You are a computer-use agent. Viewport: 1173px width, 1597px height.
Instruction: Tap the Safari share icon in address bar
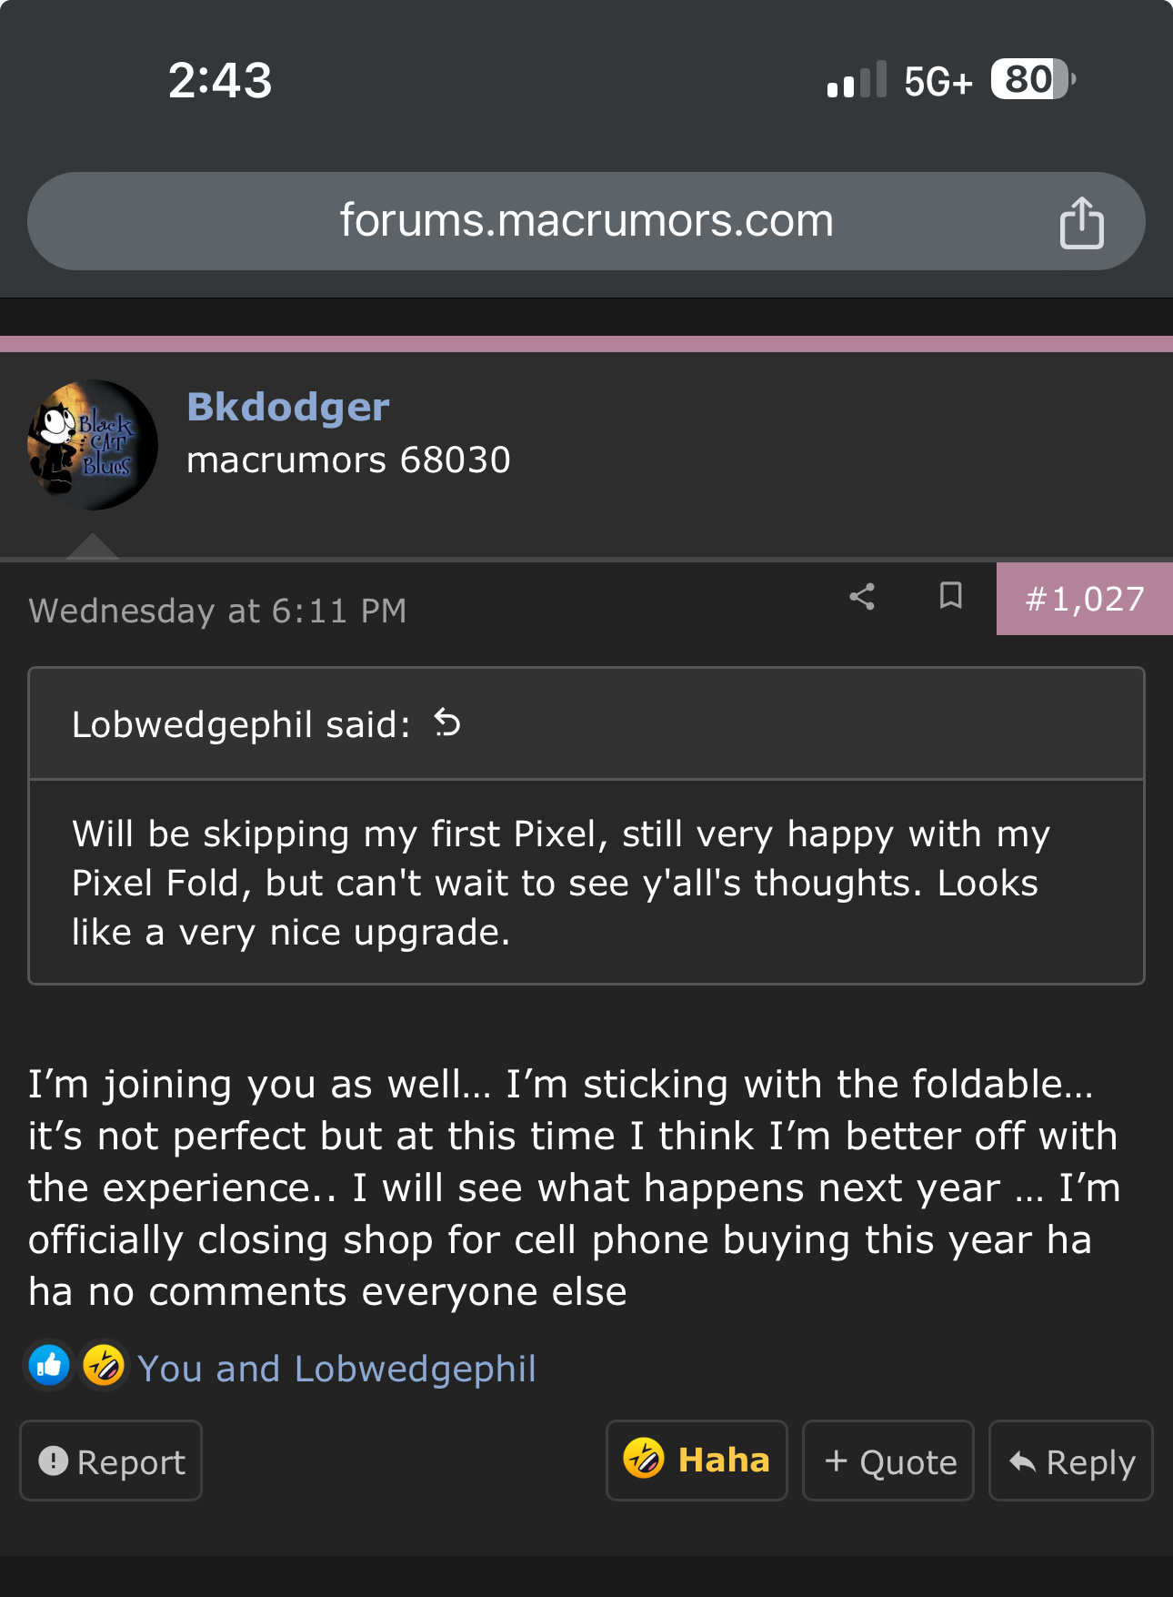pos(1081,223)
